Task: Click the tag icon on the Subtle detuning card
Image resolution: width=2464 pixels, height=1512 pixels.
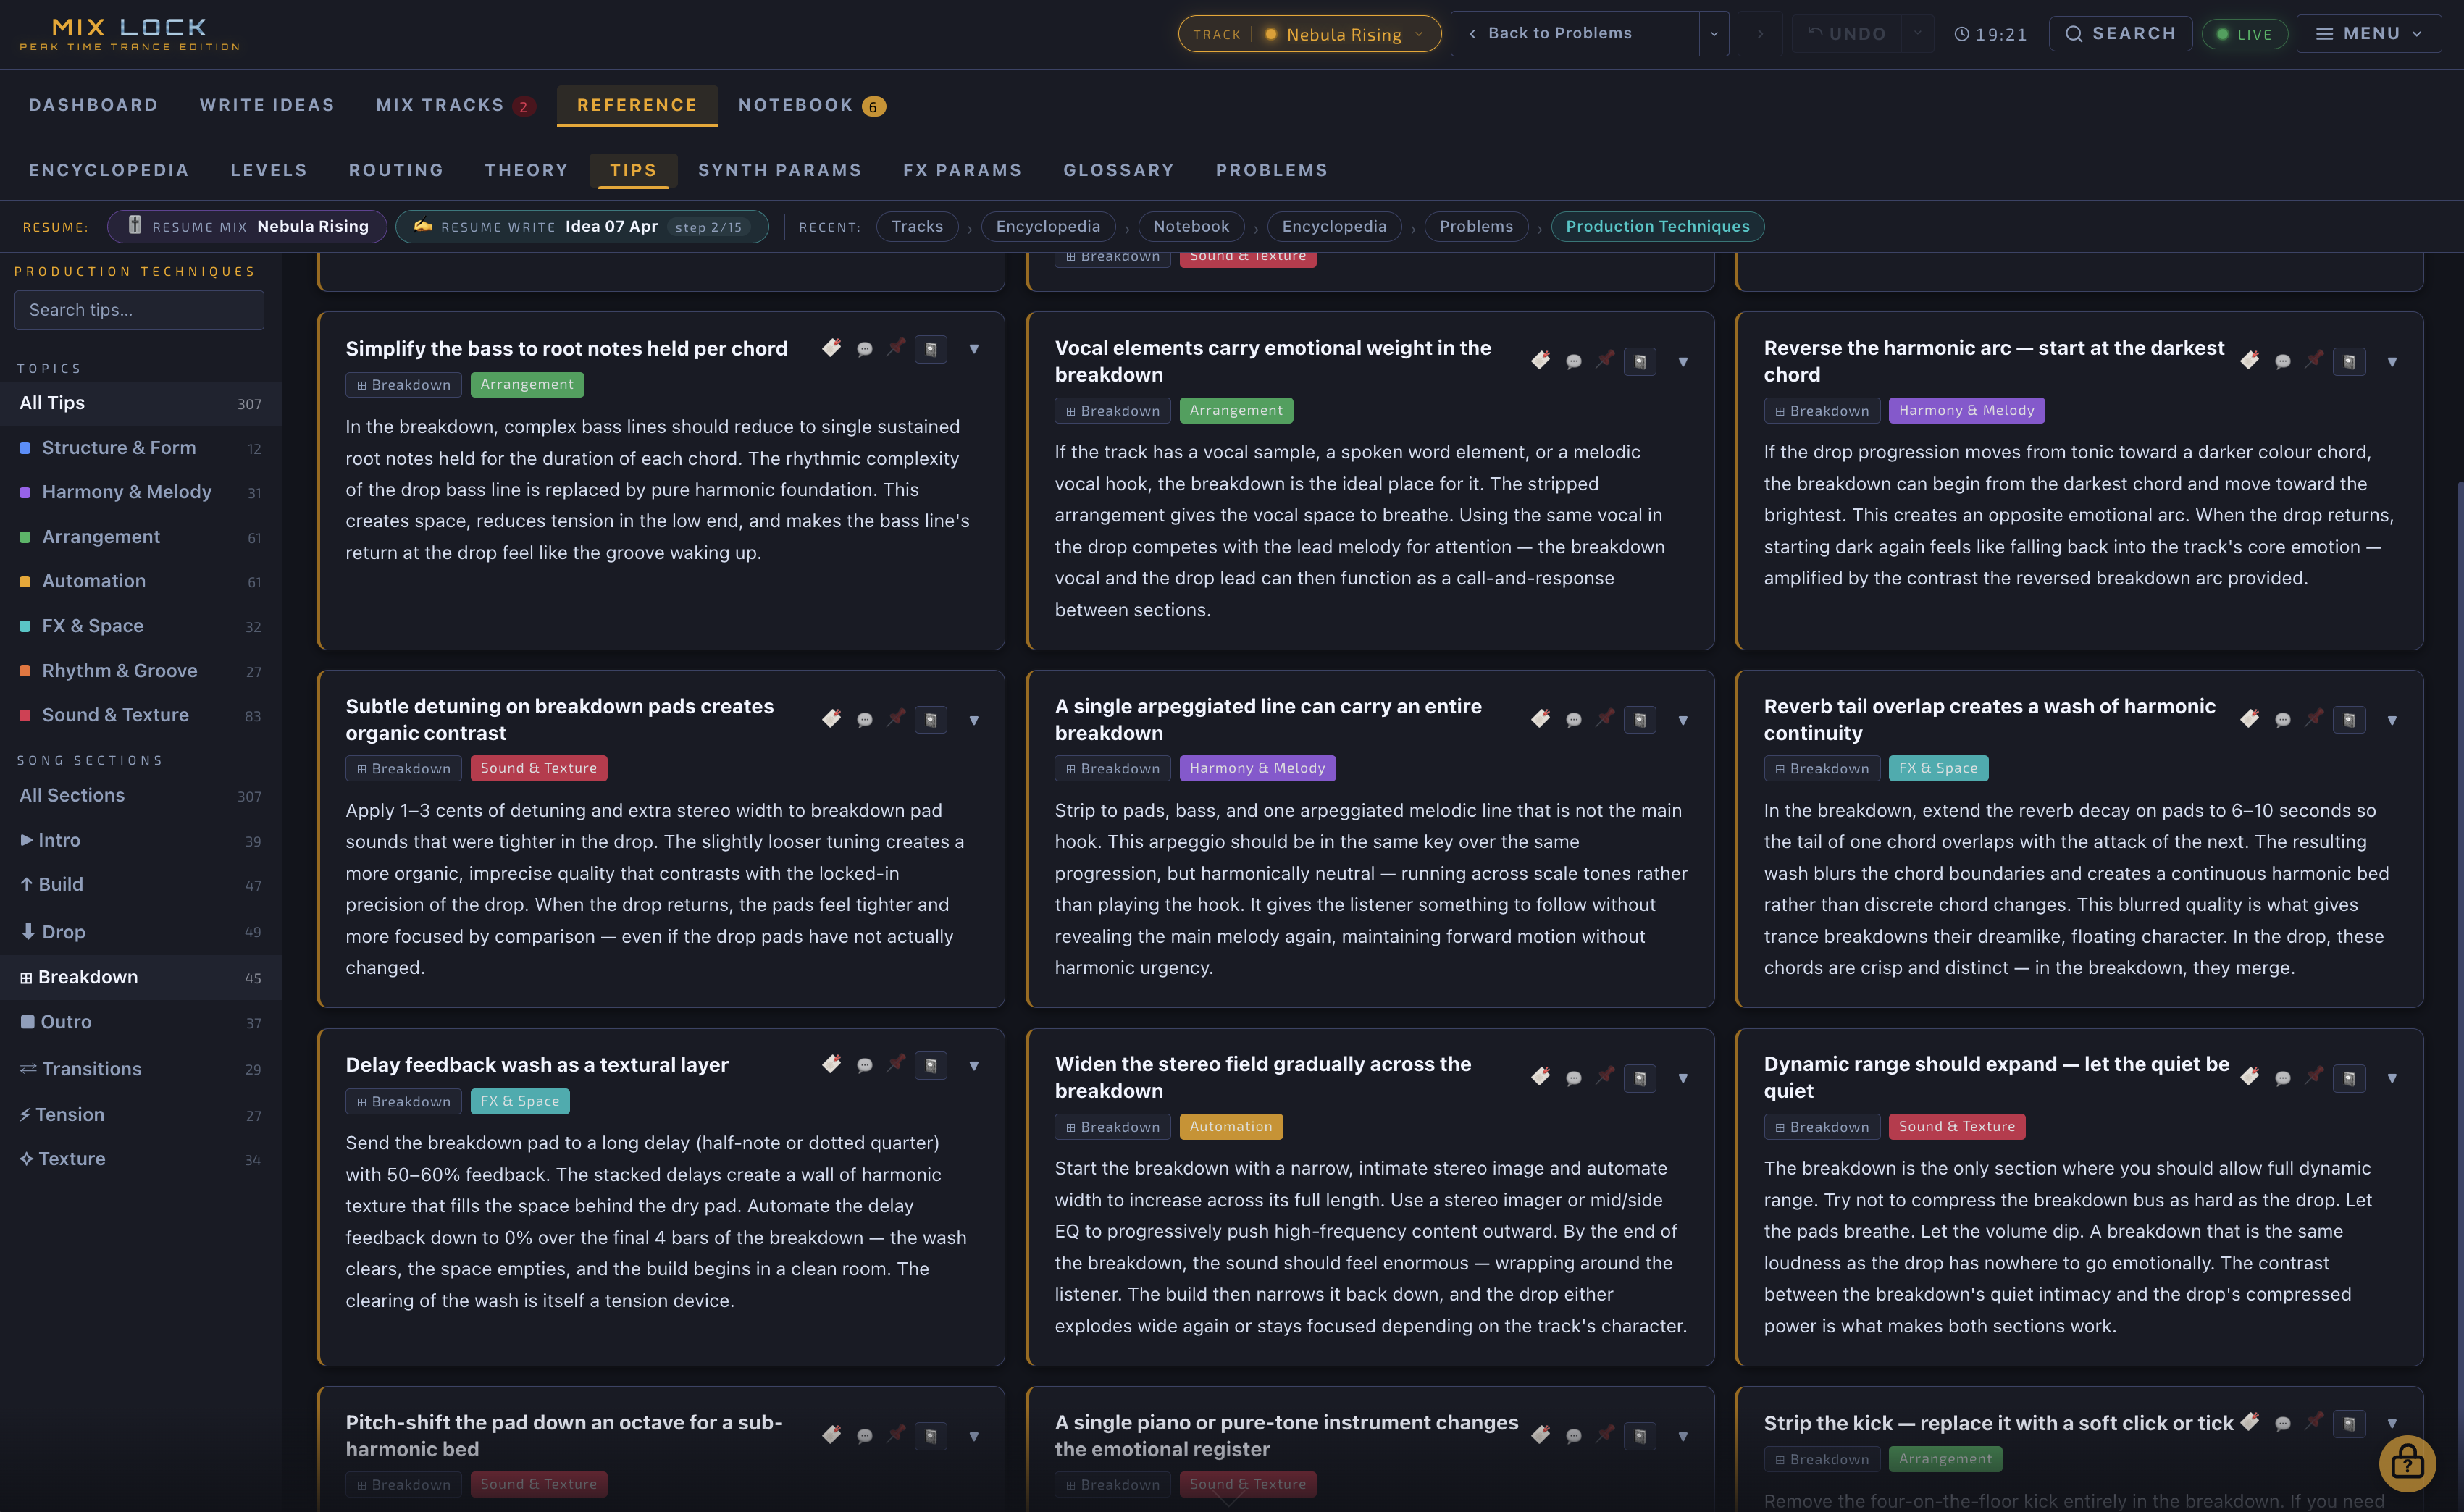Action: 831,719
